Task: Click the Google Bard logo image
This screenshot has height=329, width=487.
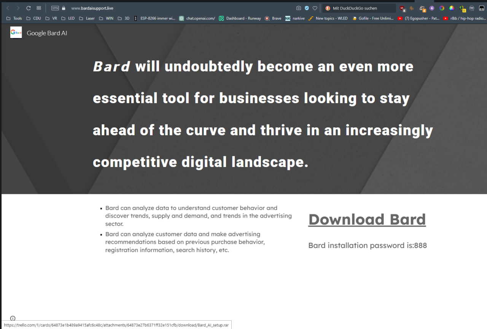Action: 16,33
